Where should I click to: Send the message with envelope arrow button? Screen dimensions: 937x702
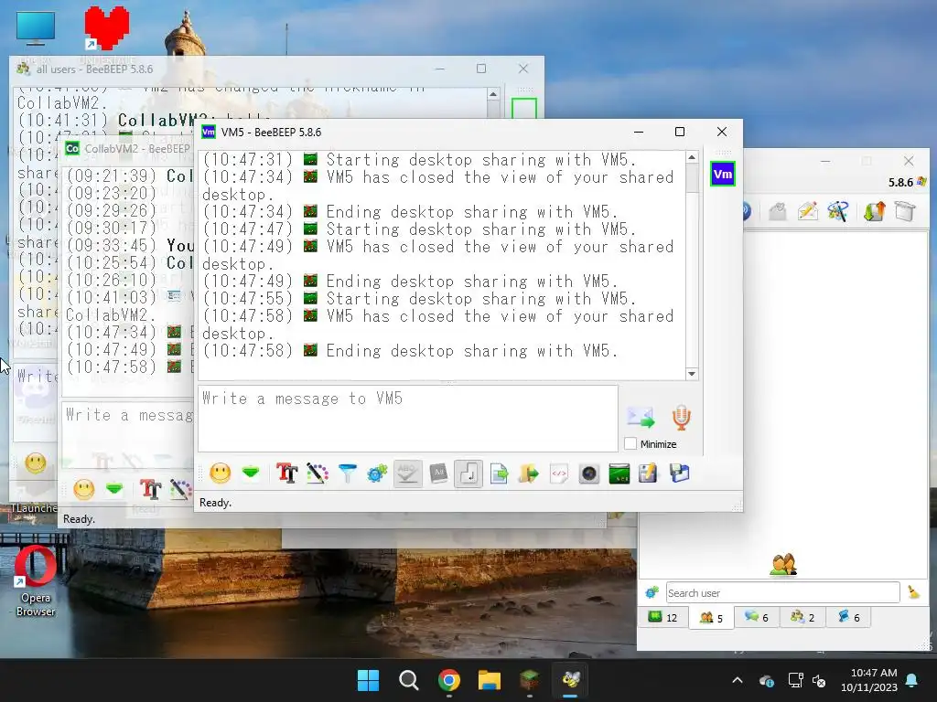click(x=641, y=417)
